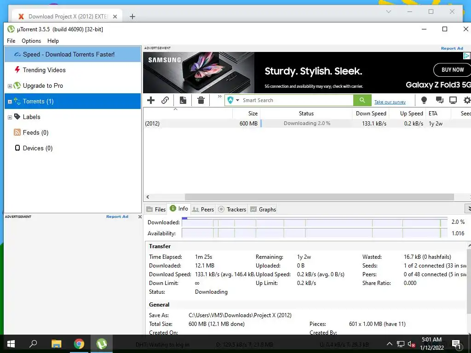Viewport: 471px width, 353px height.
Task: Select Upgrade to Pro in sidebar
Action: pos(73,85)
